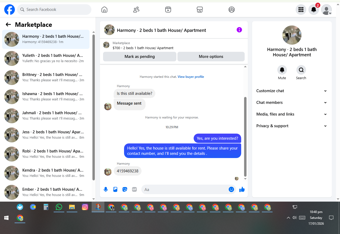The height and width of the screenshot is (234, 340).
Task: Click the 4159469238 message bubble
Action: (127, 171)
